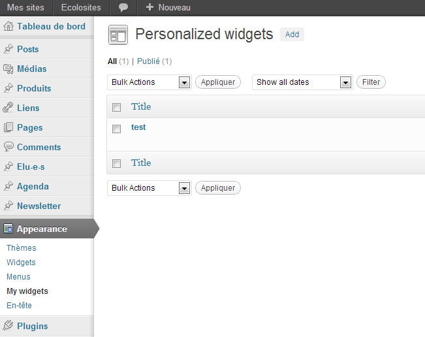The height and width of the screenshot is (337, 425).
Task: Toggle the select-all checkbox in table footer
Action: (x=117, y=163)
